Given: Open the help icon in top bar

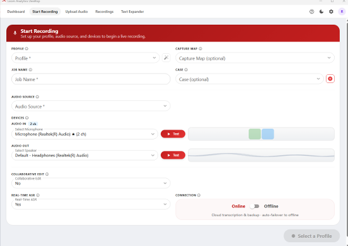Looking at the screenshot, I should (311, 11).
